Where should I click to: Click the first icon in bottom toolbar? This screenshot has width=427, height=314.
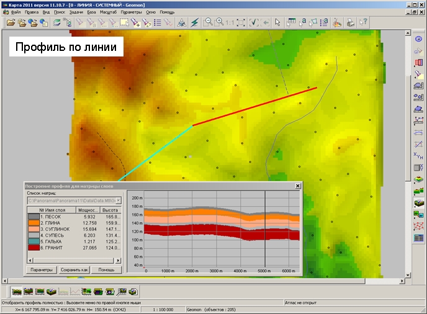tap(17, 291)
